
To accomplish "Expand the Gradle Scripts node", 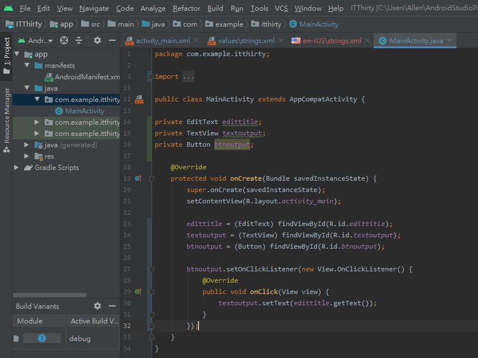I will pos(16,168).
